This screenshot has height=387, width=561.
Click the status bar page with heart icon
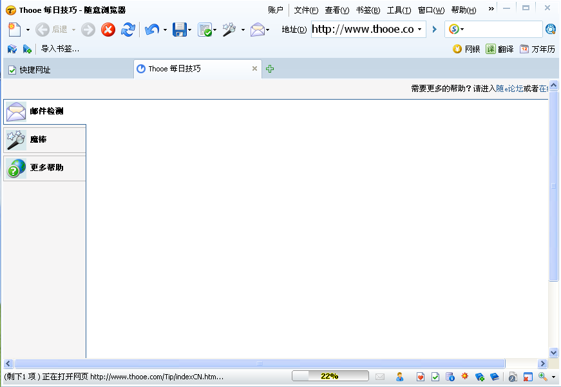(x=421, y=377)
